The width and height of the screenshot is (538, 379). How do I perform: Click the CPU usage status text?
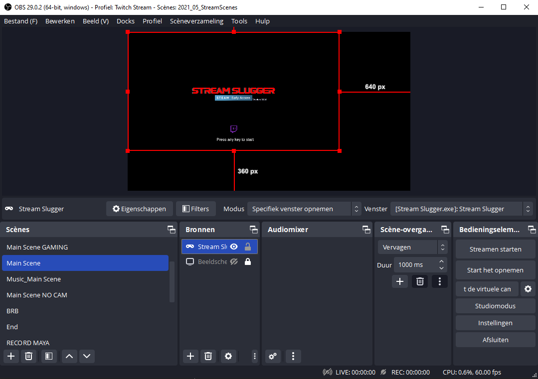click(472, 372)
